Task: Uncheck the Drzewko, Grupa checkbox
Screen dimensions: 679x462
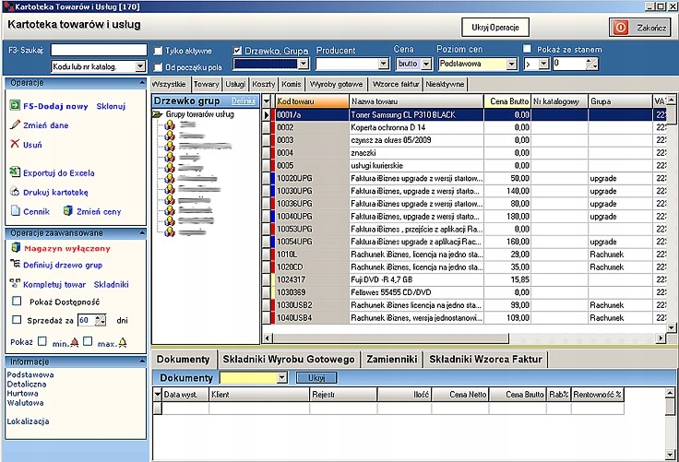Action: (237, 50)
